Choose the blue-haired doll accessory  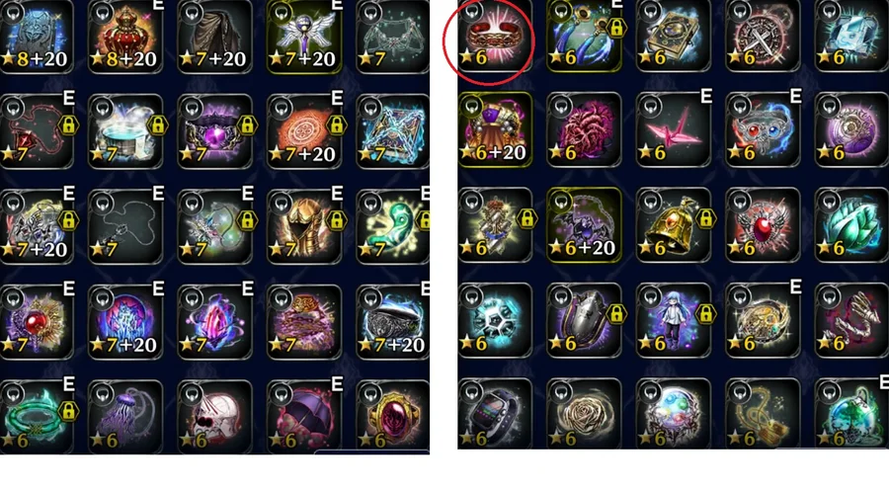pos(673,320)
